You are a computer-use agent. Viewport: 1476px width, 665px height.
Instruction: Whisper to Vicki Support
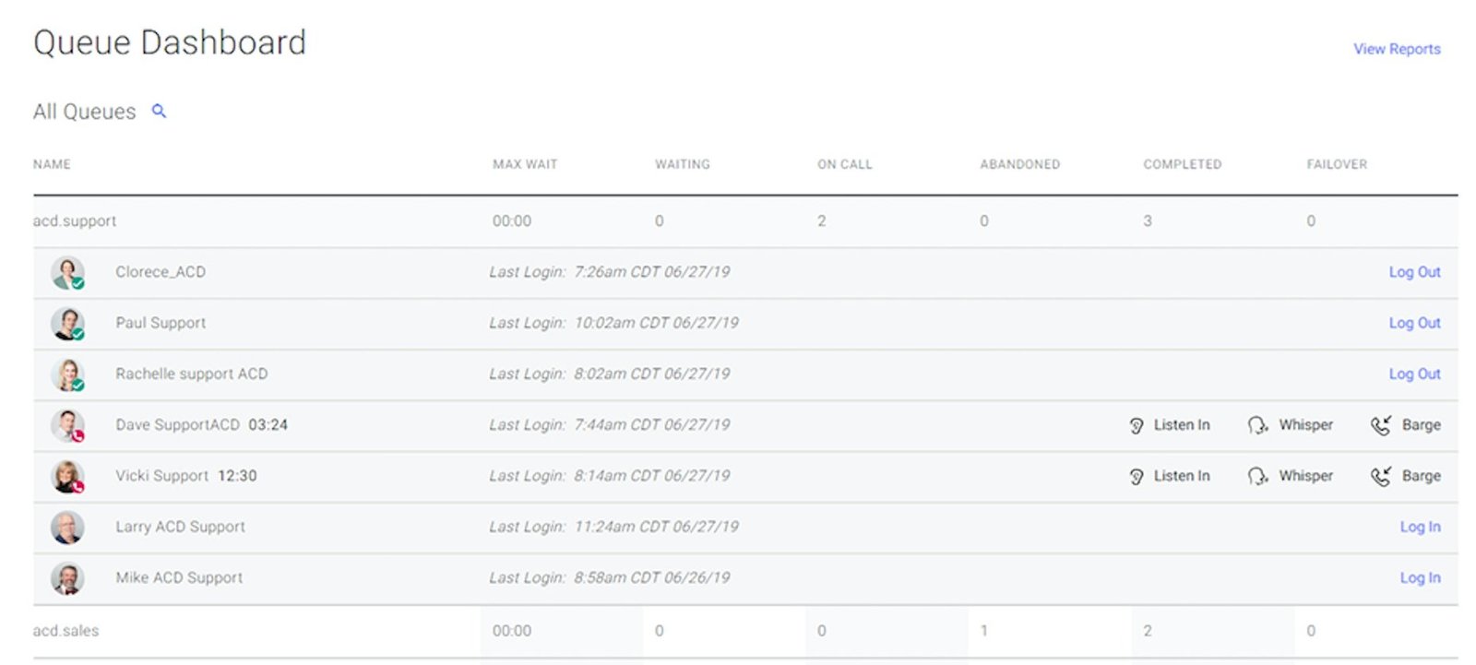click(x=1256, y=476)
